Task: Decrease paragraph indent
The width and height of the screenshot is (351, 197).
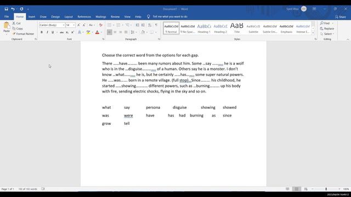Action: (138, 25)
